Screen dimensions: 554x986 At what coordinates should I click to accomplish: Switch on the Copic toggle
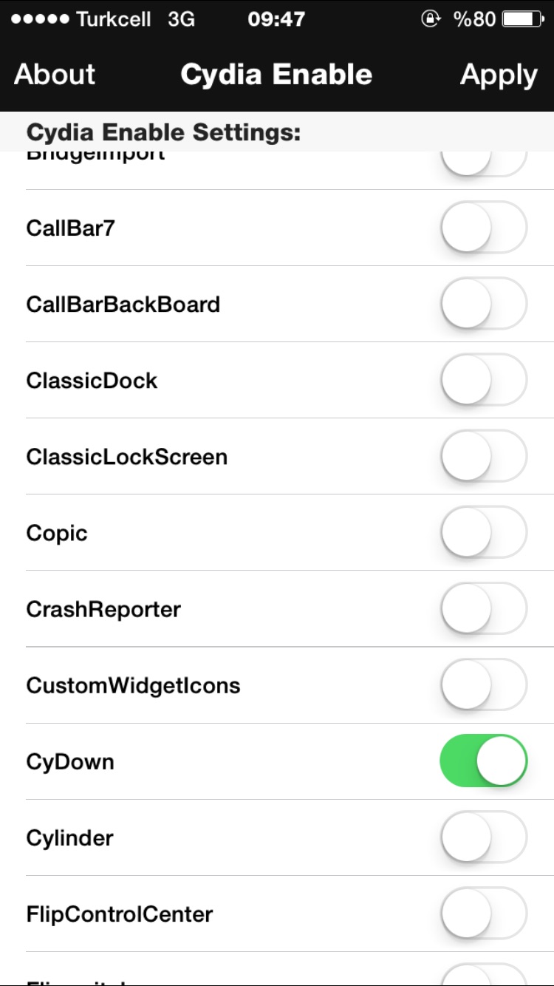pyautogui.click(x=484, y=532)
